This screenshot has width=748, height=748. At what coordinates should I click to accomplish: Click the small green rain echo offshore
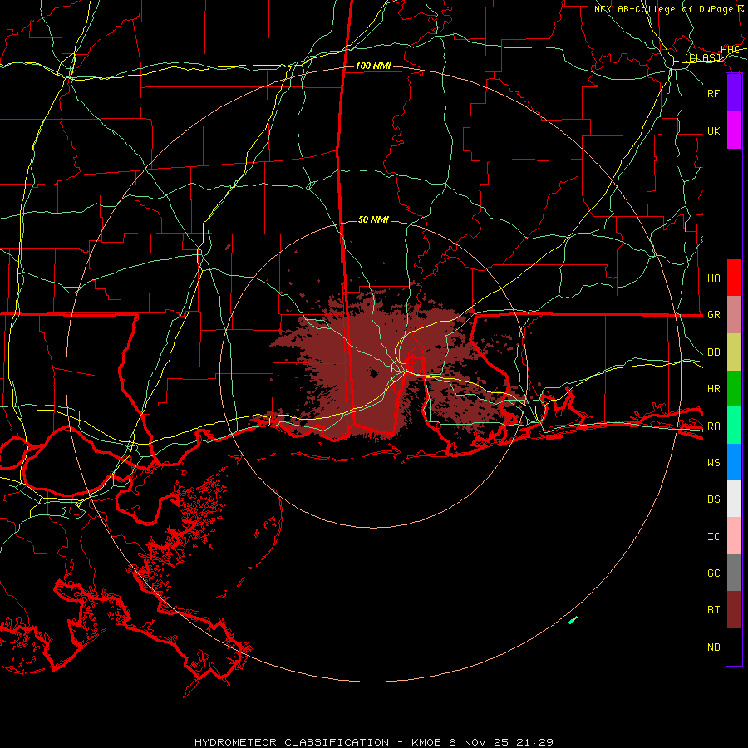573,620
